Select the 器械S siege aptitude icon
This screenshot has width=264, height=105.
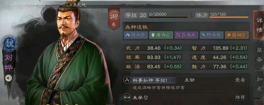click(237, 35)
